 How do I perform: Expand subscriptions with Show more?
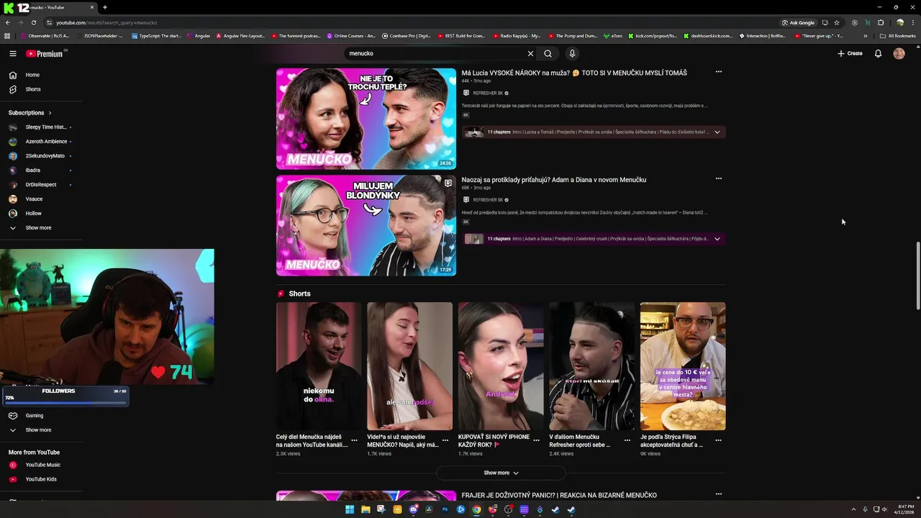(x=38, y=227)
